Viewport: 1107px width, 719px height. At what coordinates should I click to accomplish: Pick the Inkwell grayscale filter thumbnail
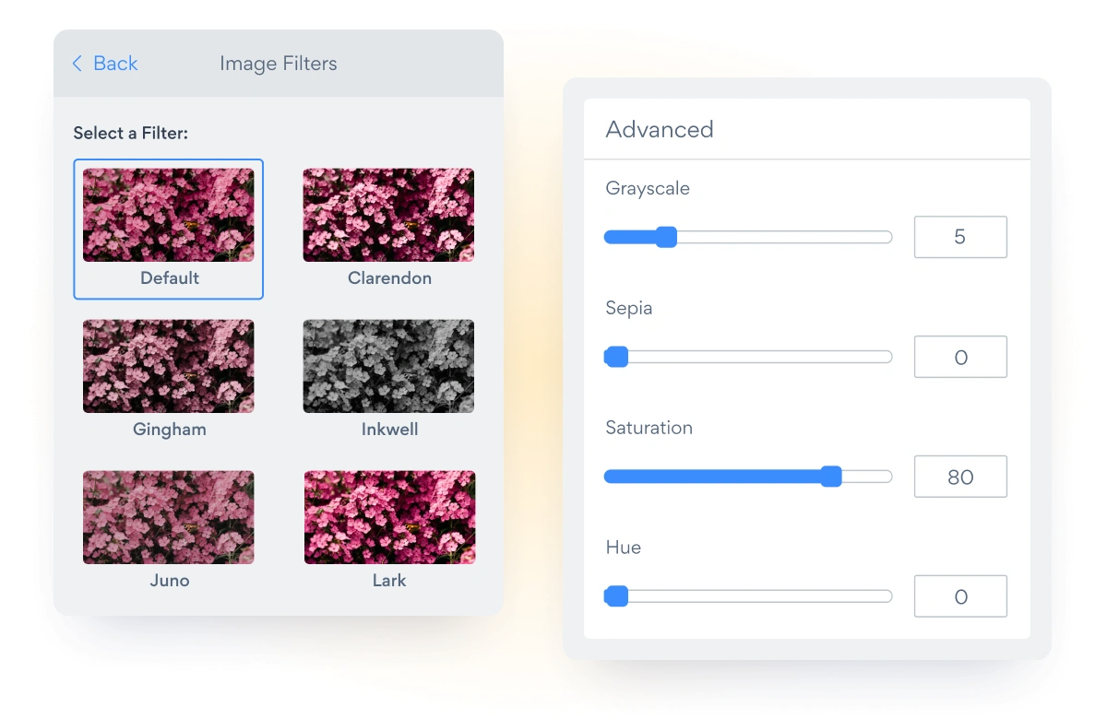[388, 366]
